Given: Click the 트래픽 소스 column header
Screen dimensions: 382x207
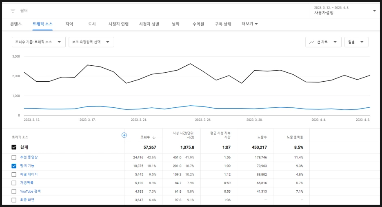Looking at the screenshot, I should pos(20,137).
